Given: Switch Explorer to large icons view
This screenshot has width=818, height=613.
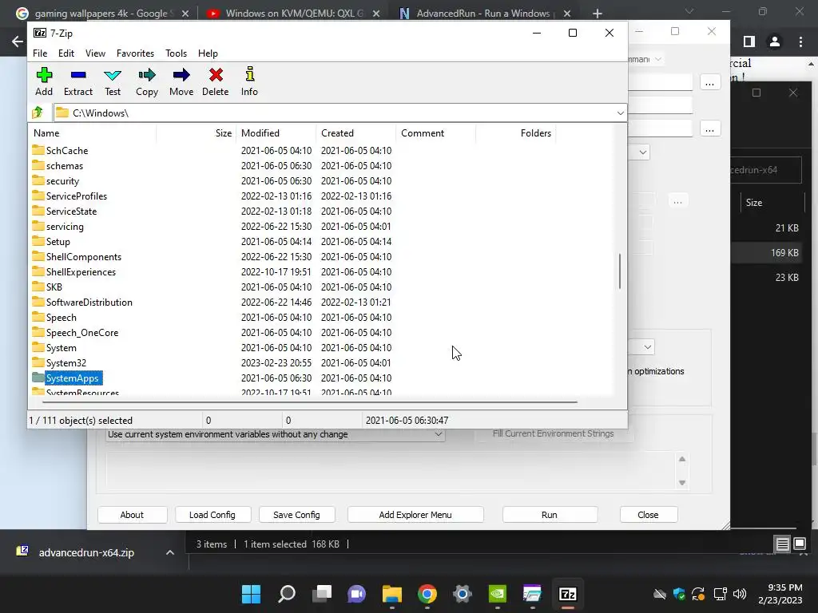Looking at the screenshot, I should (x=799, y=544).
